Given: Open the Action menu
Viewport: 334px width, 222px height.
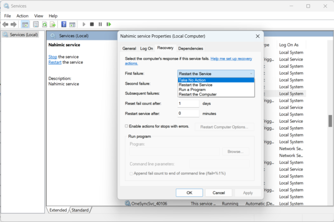Looking at the screenshot, I should 22,16.
